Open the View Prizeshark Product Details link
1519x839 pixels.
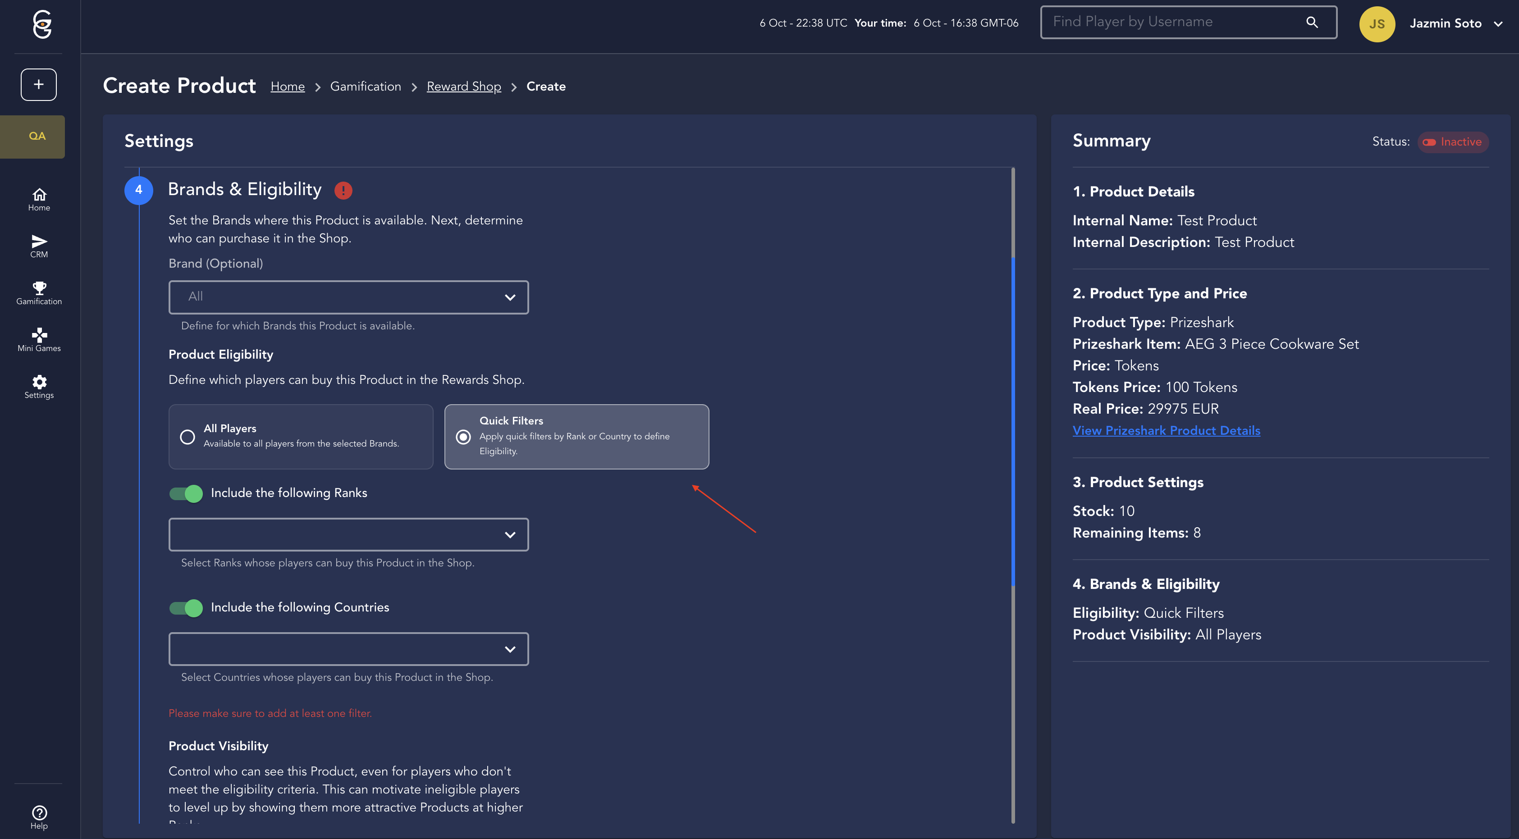tap(1166, 430)
